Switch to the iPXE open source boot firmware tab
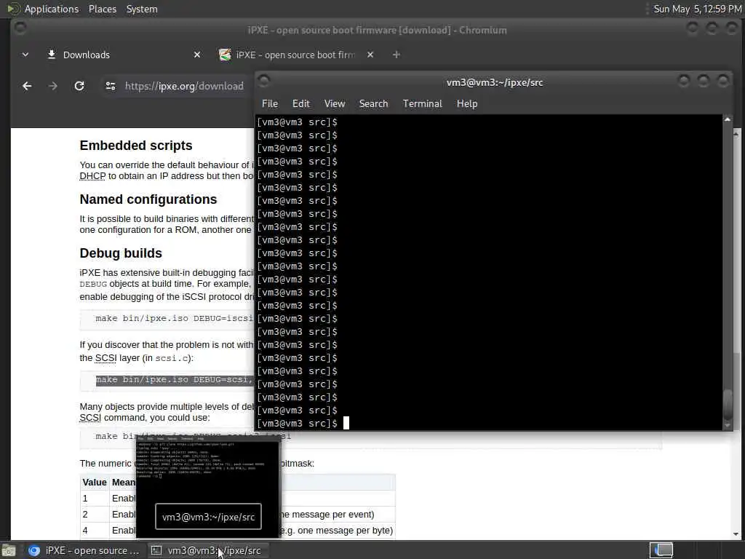Screen dimensions: 745x559 coord(295,55)
